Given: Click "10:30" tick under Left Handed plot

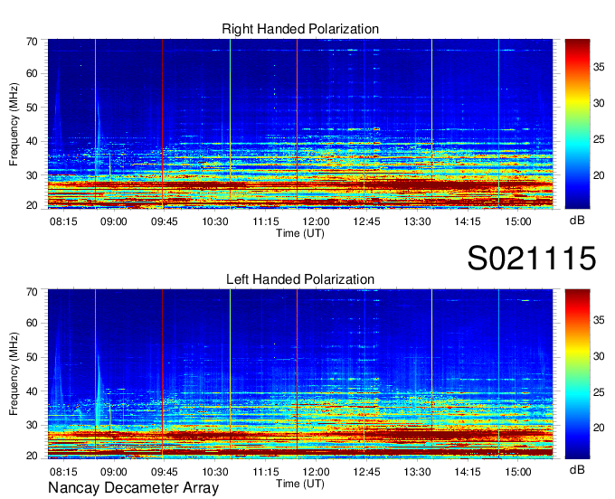Looking at the screenshot, I should point(215,472).
